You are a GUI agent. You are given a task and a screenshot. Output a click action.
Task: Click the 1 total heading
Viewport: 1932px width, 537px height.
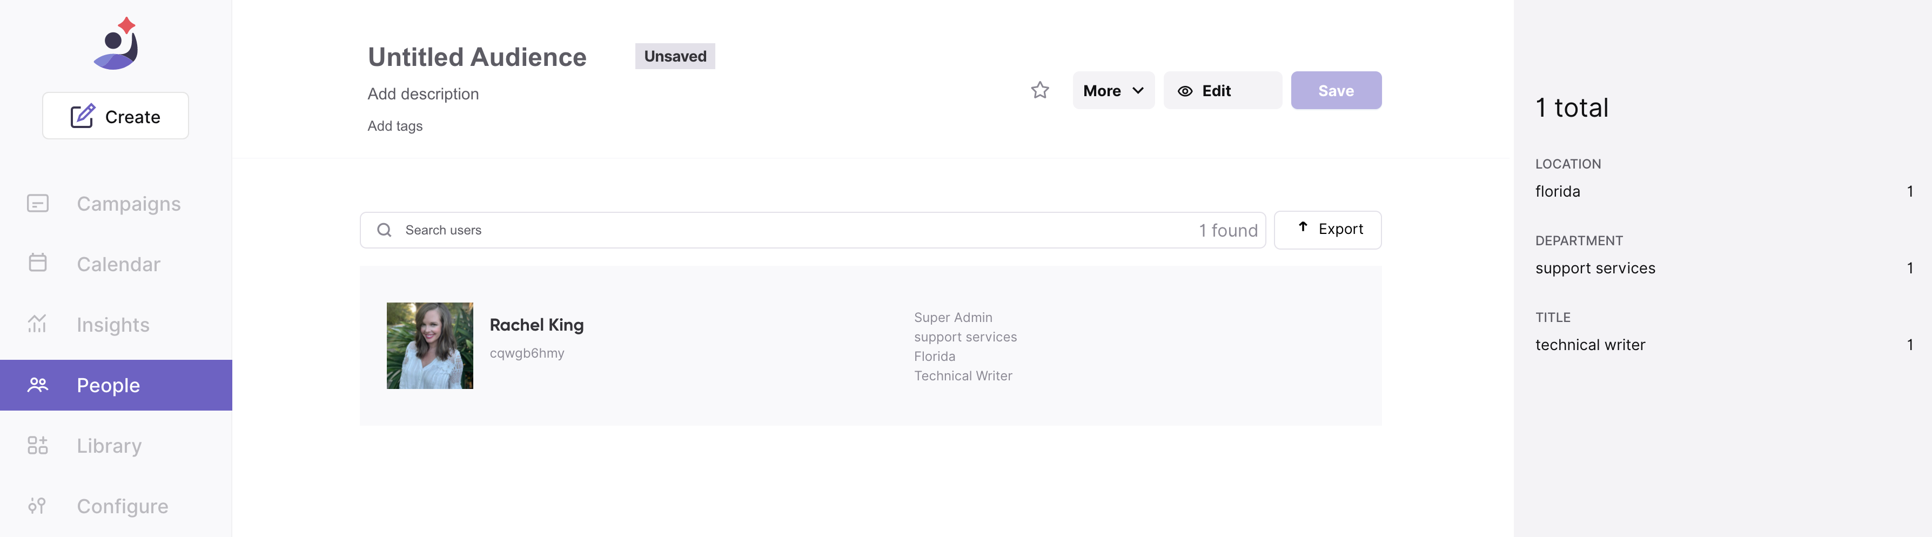click(1571, 108)
